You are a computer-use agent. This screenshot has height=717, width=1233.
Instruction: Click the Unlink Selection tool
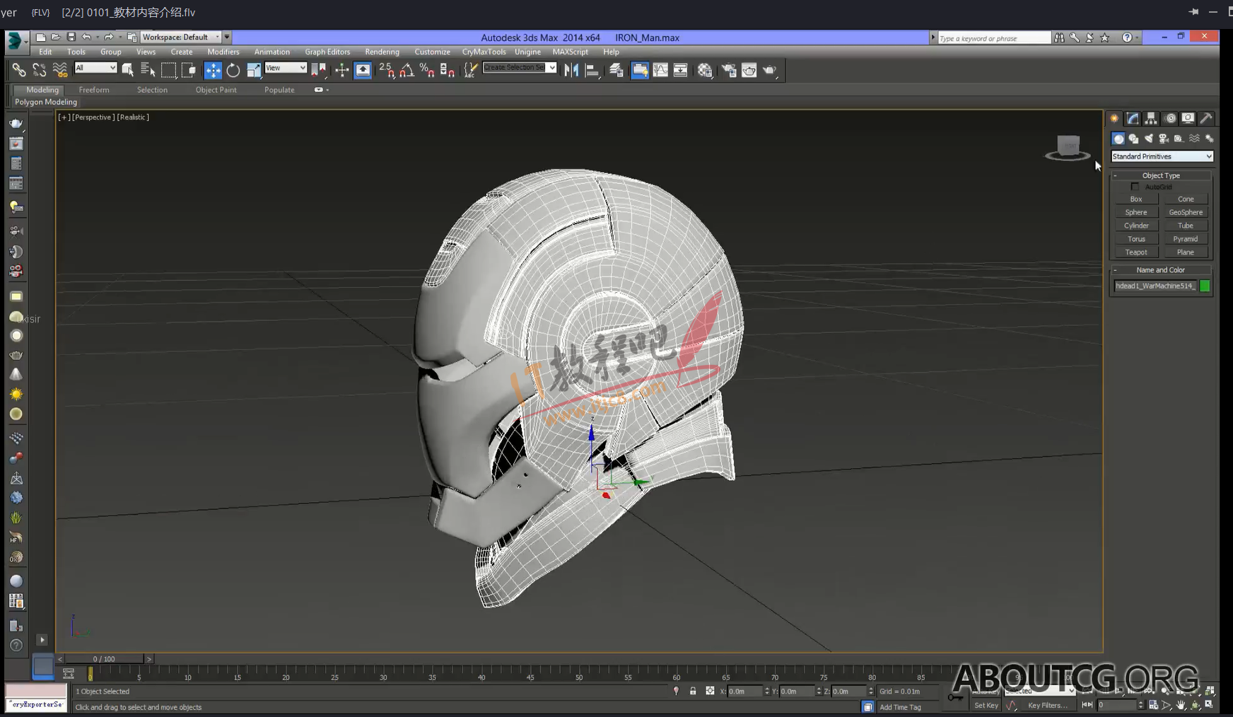40,70
